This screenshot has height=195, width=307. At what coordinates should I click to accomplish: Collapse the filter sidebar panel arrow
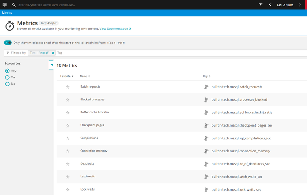(x=52, y=65)
